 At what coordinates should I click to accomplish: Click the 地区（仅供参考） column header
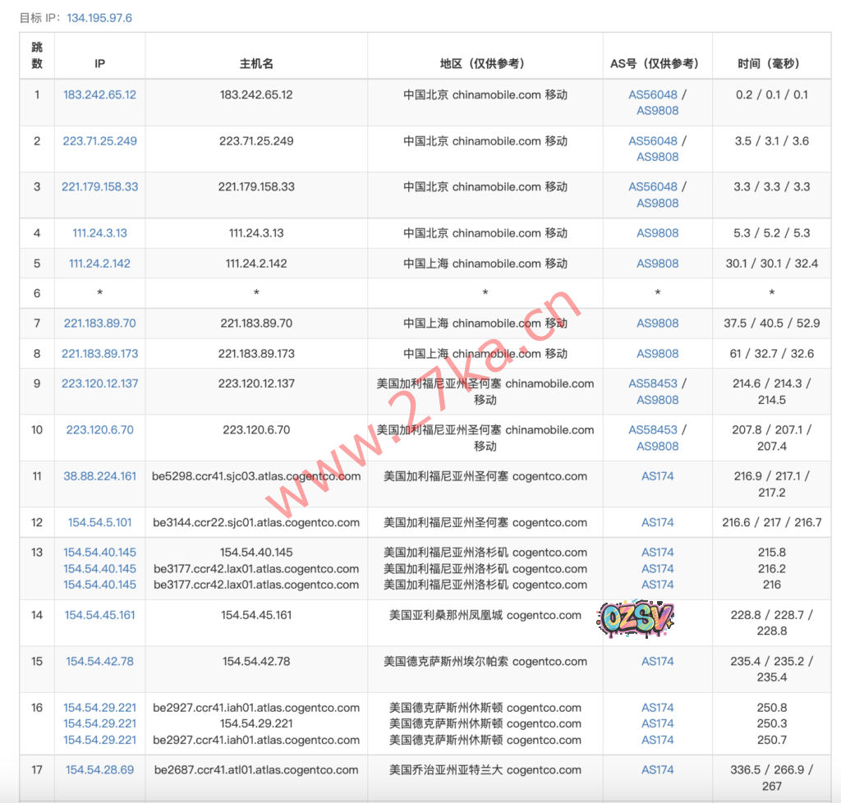485,63
